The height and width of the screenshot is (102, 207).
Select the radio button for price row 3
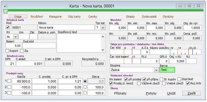click(85, 93)
